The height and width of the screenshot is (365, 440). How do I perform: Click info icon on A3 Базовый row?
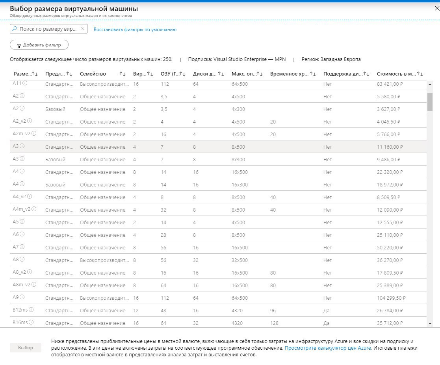pyautogui.click(x=22, y=159)
